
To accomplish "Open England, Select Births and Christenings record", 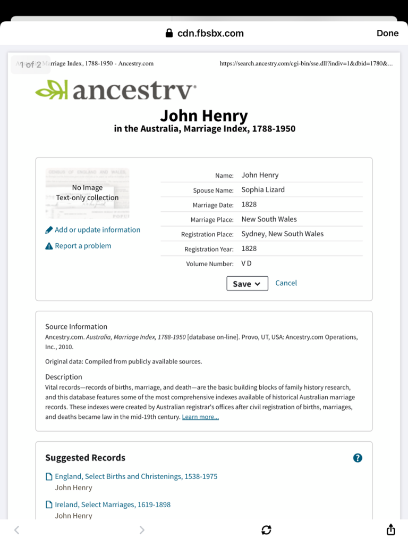I will (136, 476).
